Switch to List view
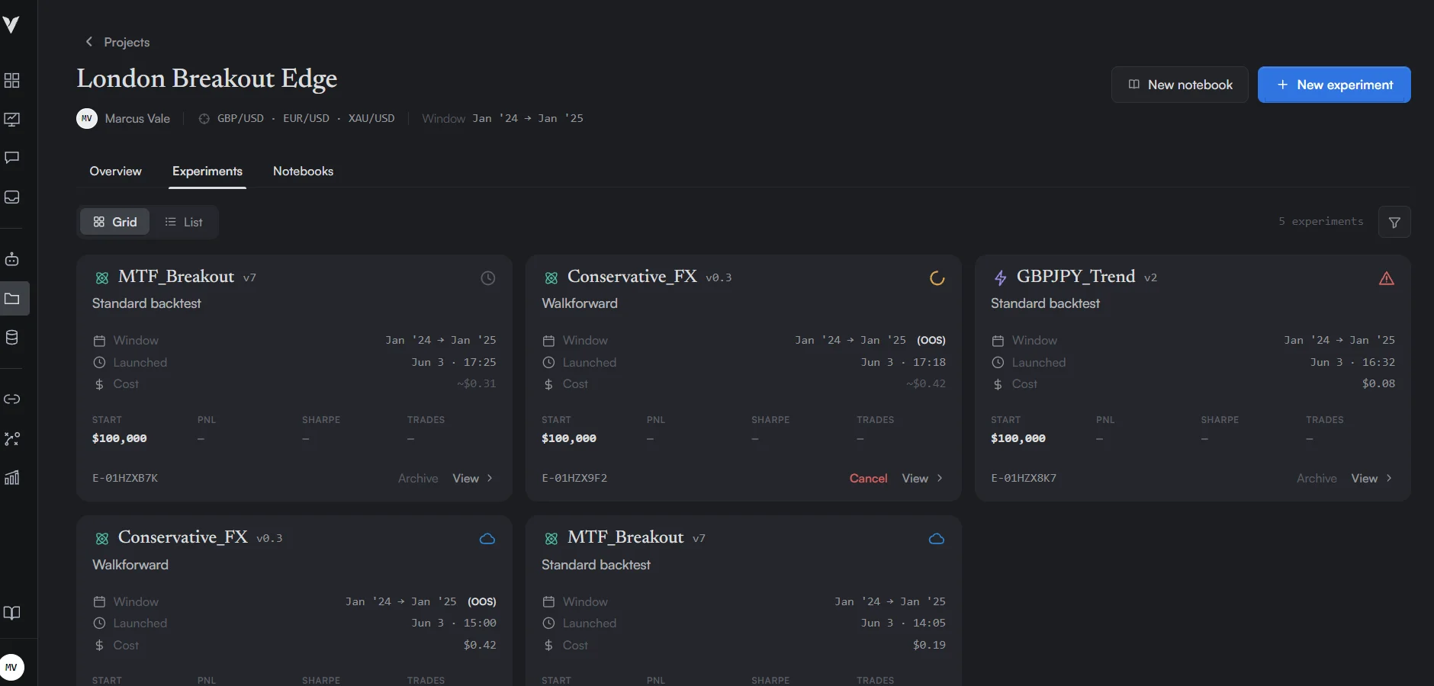 [x=184, y=222]
